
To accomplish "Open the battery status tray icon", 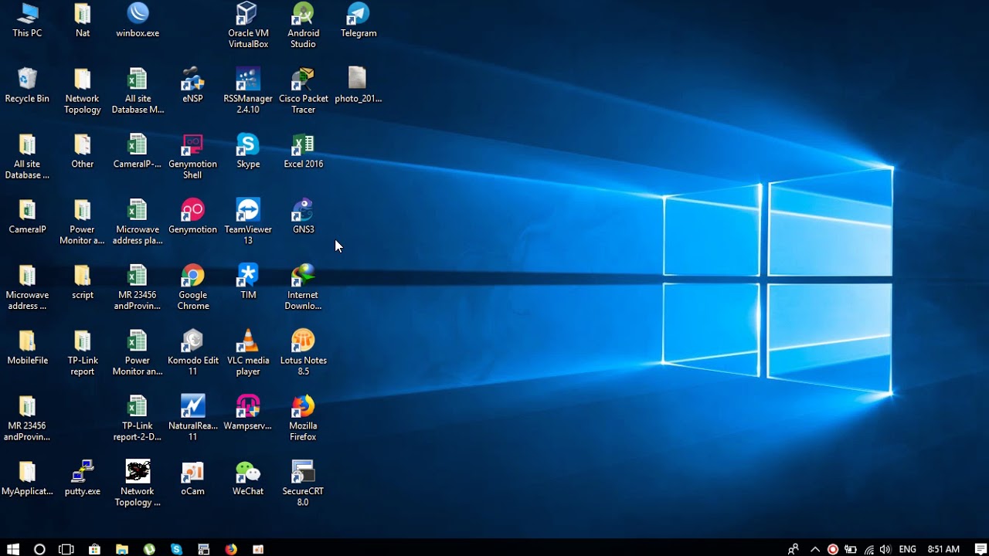I will tap(851, 549).
